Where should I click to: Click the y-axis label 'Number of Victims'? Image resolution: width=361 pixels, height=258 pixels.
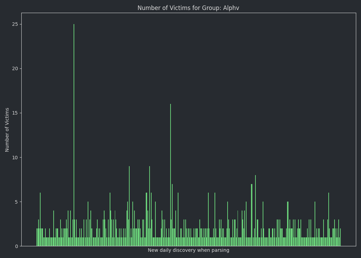pyautogui.click(x=7, y=130)
